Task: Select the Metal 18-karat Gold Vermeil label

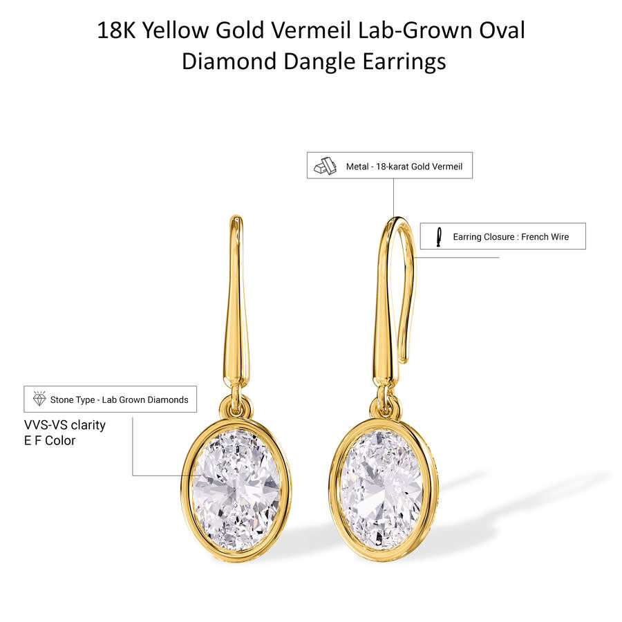Action: pos(404,167)
